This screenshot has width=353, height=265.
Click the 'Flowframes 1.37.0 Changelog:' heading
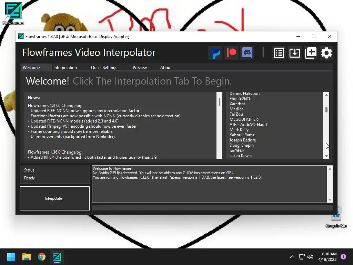pyautogui.click(x=55, y=106)
